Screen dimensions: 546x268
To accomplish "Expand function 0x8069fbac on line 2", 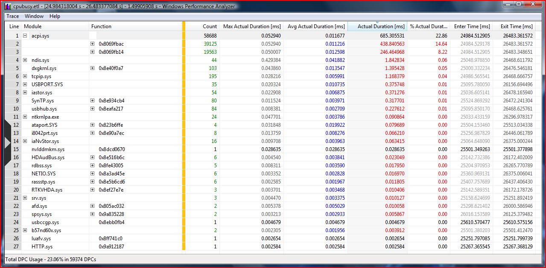I will 92,44.
